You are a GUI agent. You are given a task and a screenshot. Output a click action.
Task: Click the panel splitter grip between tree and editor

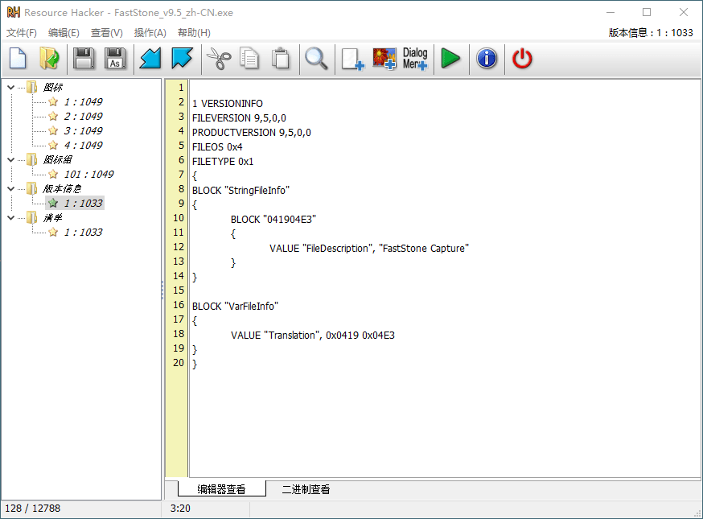[x=162, y=290]
